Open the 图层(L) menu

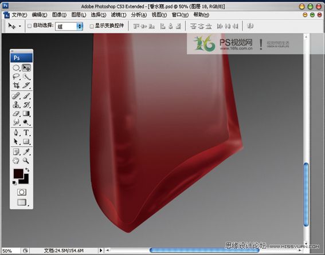(79, 15)
